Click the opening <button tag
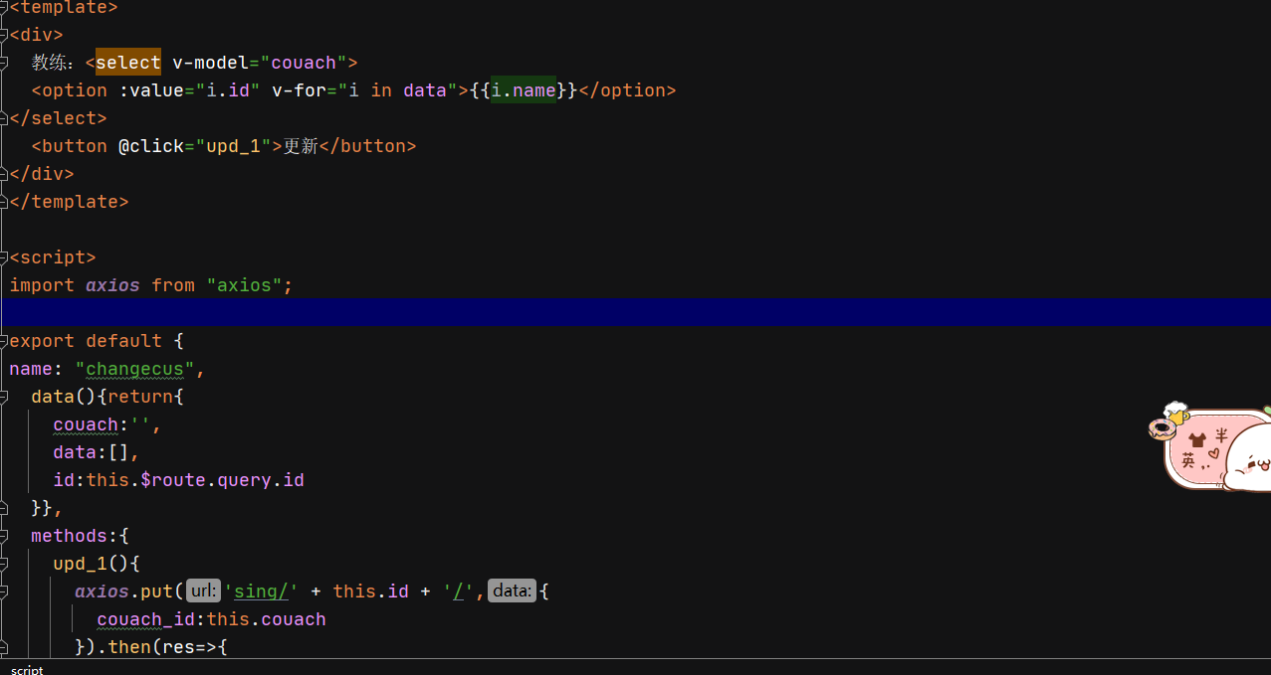 coord(69,146)
